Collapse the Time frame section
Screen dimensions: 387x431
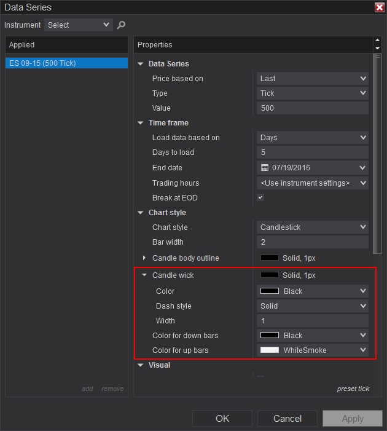click(x=141, y=123)
